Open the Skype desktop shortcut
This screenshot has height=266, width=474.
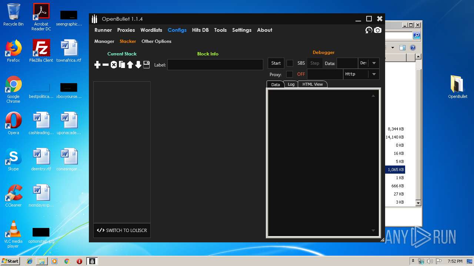tap(13, 160)
